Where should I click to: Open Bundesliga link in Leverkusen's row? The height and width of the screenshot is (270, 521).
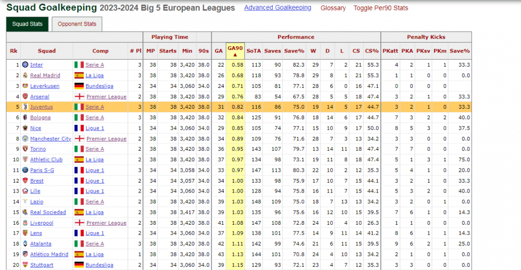point(100,86)
